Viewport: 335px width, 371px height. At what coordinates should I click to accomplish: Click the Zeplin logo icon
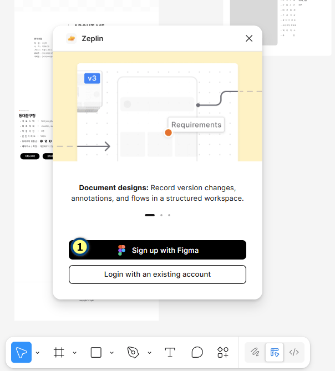click(71, 38)
